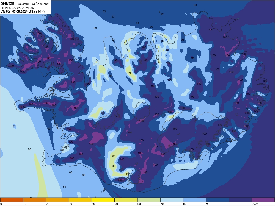Click the 'VT: Fös. 03.05.2024 18Z (+36 h)' line

pos(23,12)
